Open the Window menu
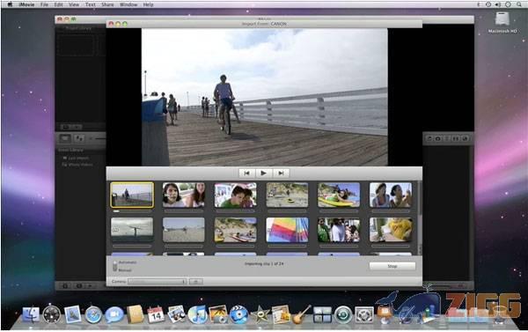This screenshot has width=528, height=332. pyautogui.click(x=128, y=4)
